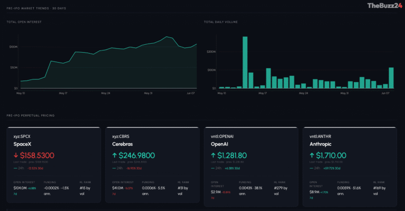Click the #15 by vol rank
This screenshot has width=405, height=211.
coord(85,190)
